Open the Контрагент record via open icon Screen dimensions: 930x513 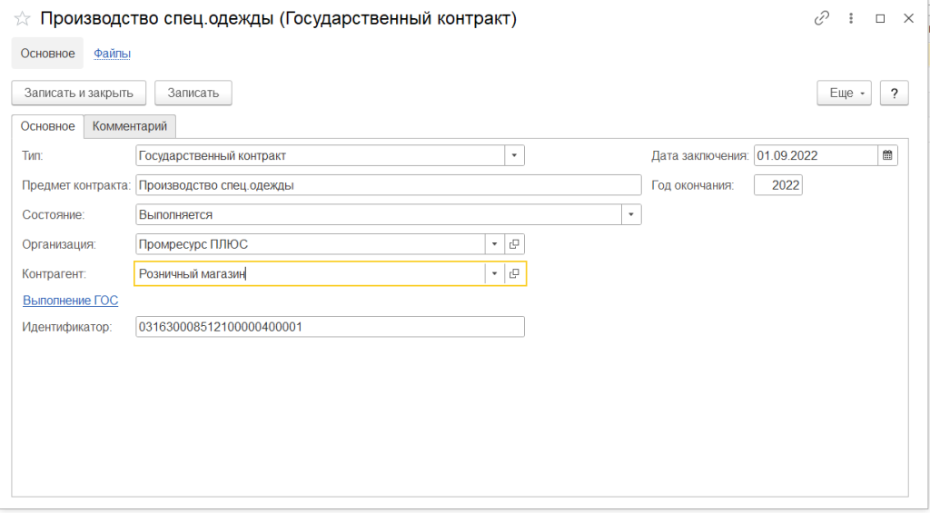click(x=514, y=273)
